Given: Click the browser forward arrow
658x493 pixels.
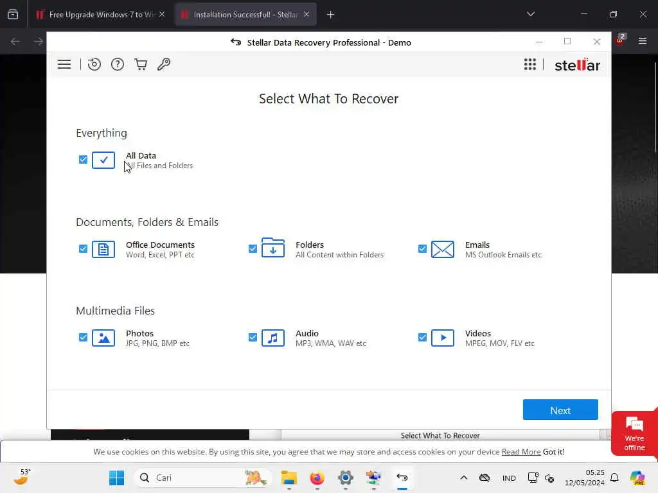Looking at the screenshot, I should point(38,41).
